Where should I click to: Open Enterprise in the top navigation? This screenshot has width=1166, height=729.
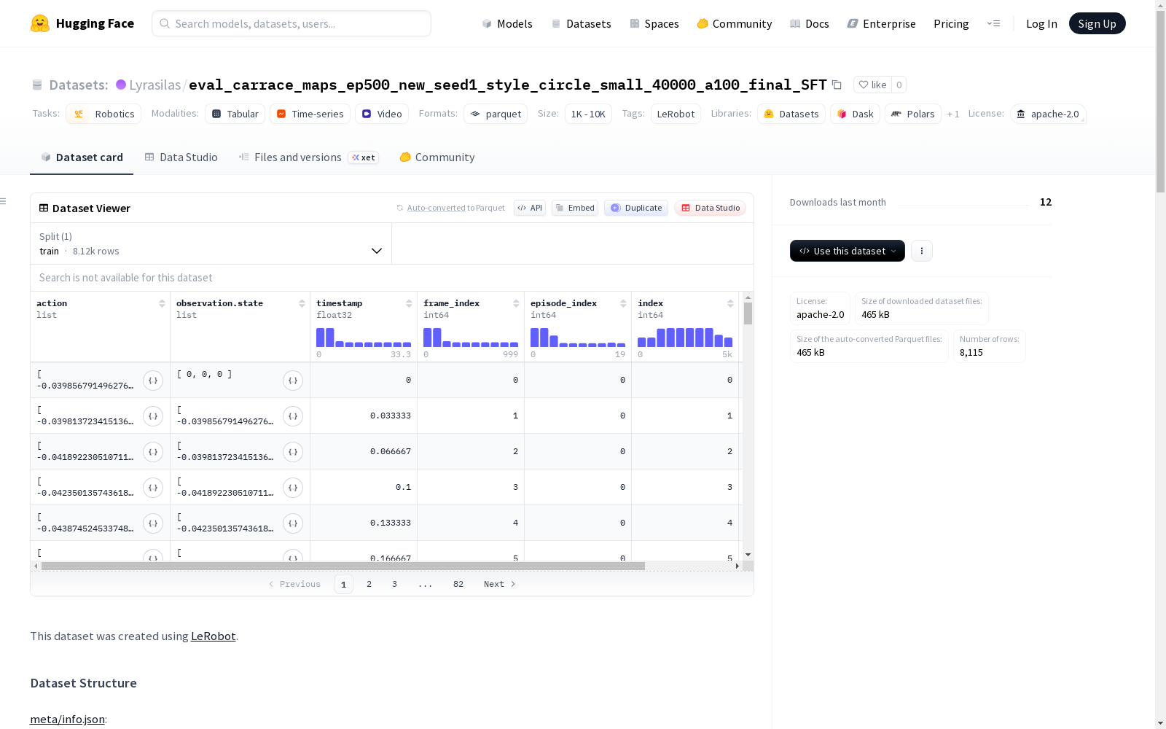point(881,23)
